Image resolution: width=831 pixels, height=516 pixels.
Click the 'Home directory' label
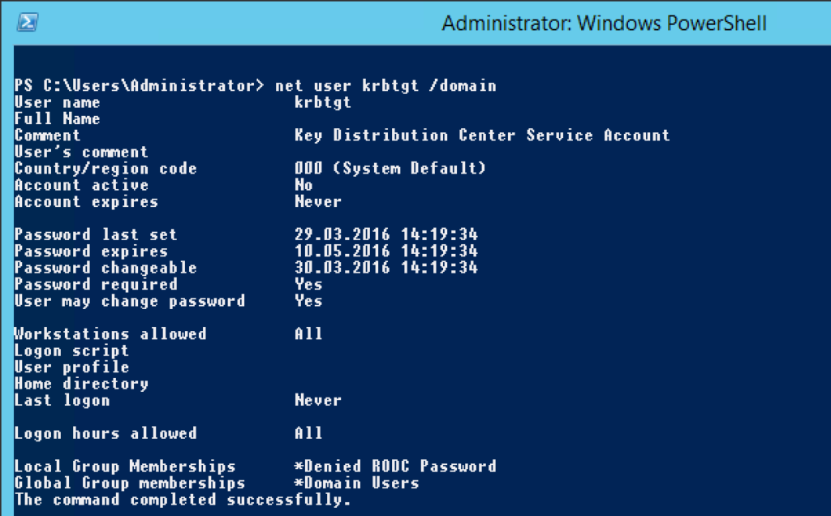click(81, 384)
